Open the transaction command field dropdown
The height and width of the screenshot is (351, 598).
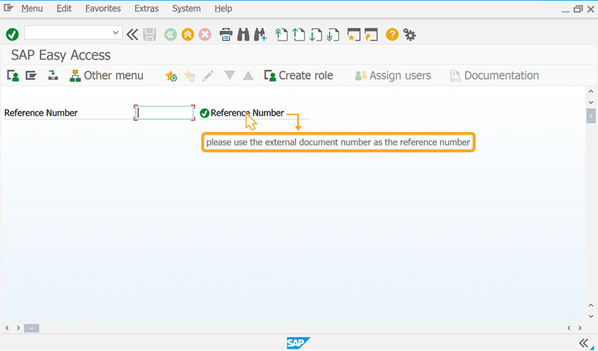[x=115, y=33]
